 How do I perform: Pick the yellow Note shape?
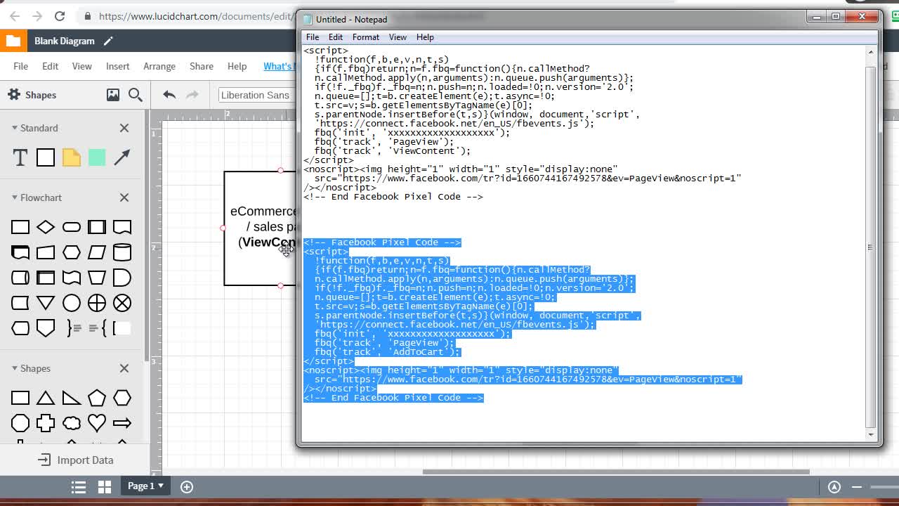coord(71,157)
